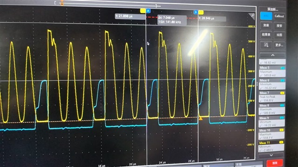Collapse measurement list with up chevron
The height and width of the screenshot is (167, 298).
(x=272, y=55)
